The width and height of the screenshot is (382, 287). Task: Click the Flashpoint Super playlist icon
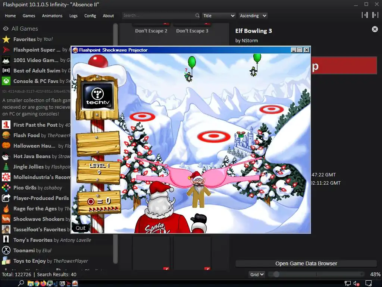coord(6,50)
